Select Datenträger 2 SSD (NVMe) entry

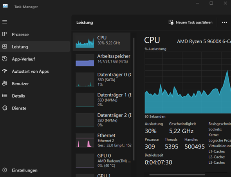click(101, 120)
